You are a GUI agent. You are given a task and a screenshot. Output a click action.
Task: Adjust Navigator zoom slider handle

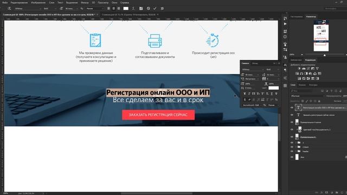click(x=325, y=55)
